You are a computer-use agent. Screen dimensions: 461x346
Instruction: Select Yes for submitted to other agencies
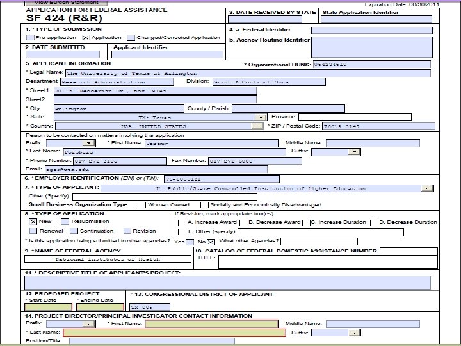pyautogui.click(x=190, y=242)
